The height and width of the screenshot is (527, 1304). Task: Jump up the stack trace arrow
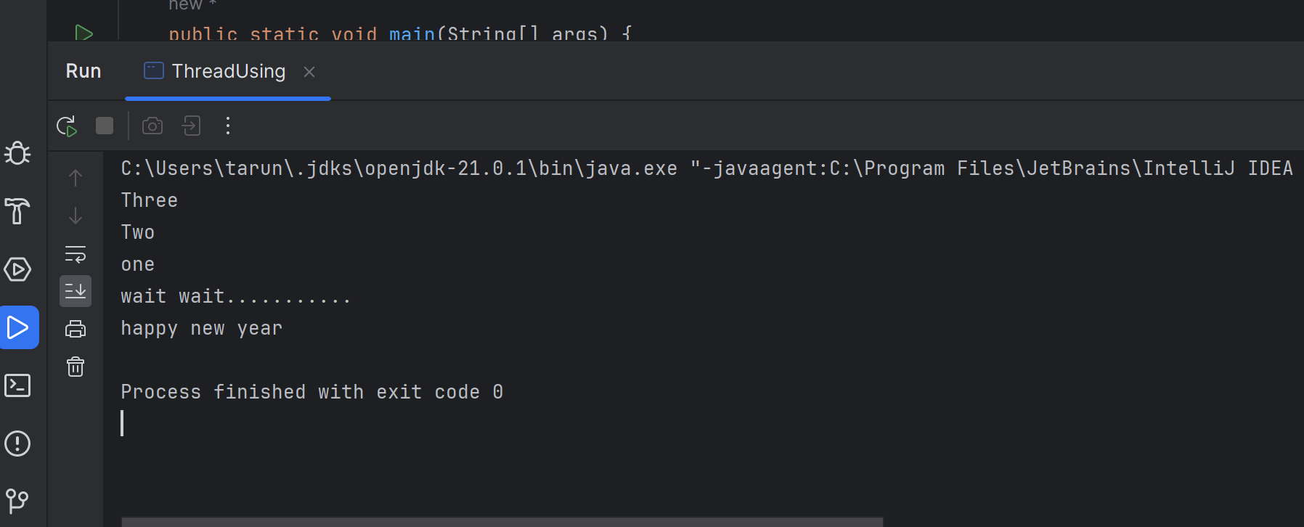76,178
